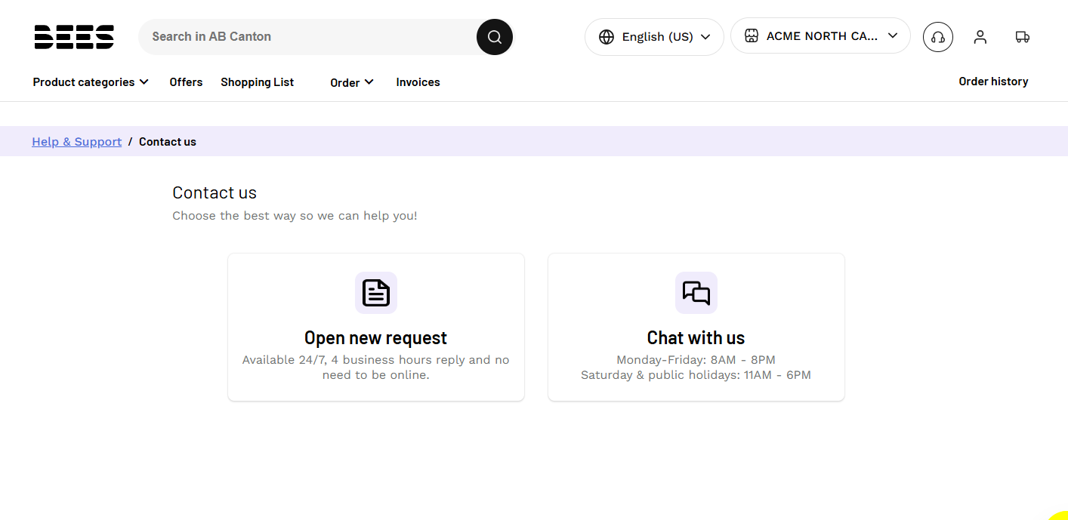Image resolution: width=1068 pixels, height=520 pixels.
Task: Open the delivery truck icon
Action: (1023, 37)
